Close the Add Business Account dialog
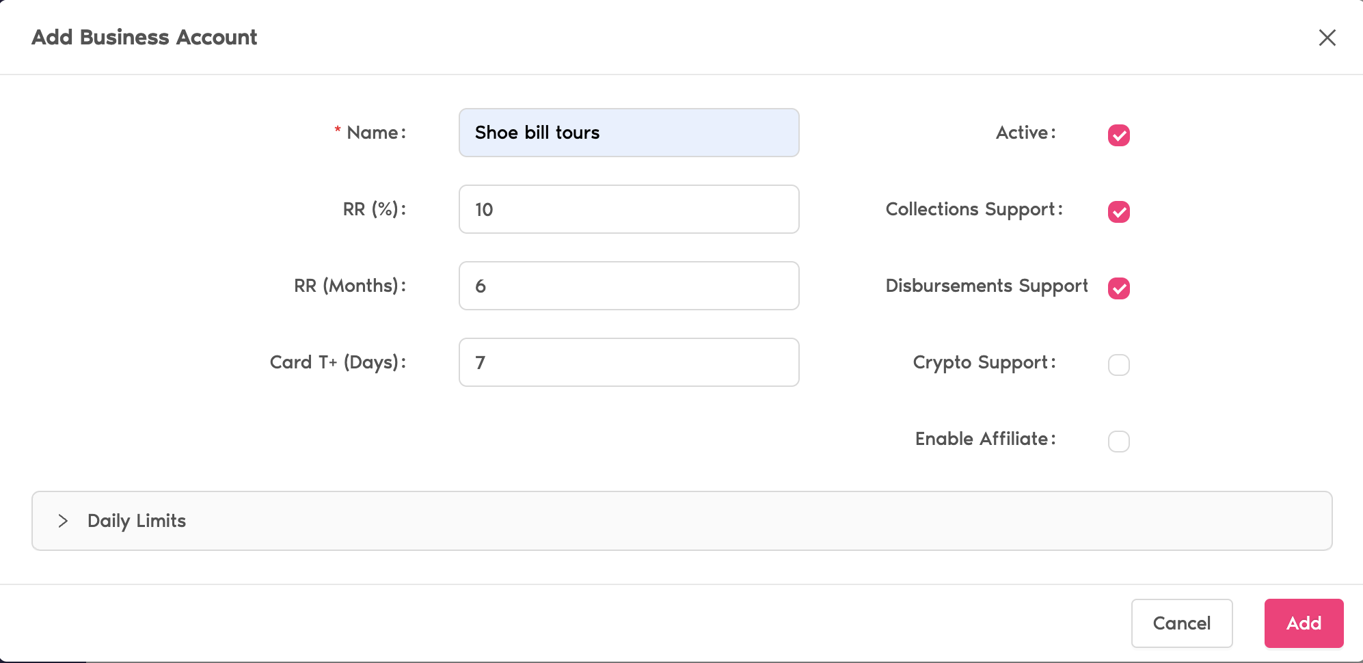The image size is (1363, 663). click(x=1327, y=38)
